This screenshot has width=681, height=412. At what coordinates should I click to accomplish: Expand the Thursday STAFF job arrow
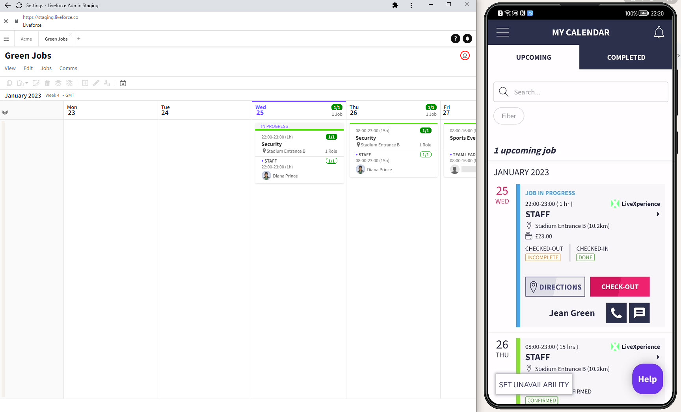658,357
